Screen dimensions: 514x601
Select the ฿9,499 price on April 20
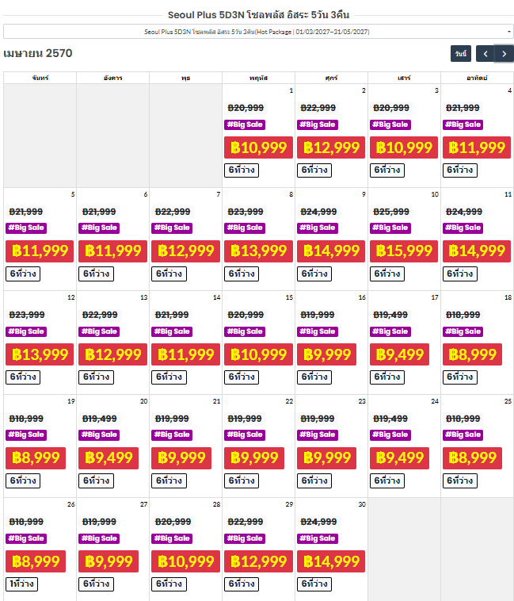pos(109,458)
